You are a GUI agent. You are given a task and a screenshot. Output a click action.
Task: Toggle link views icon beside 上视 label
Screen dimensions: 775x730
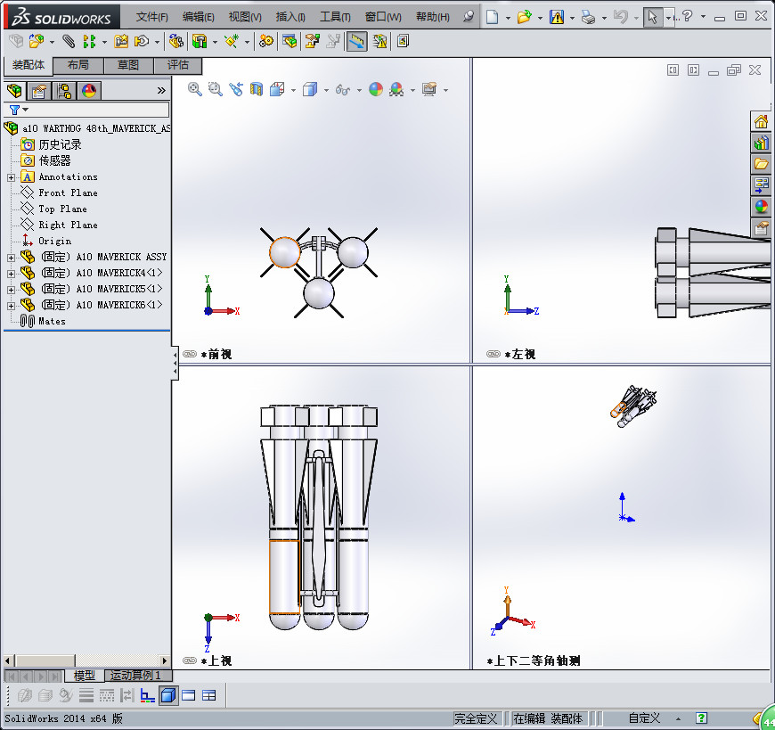point(190,660)
